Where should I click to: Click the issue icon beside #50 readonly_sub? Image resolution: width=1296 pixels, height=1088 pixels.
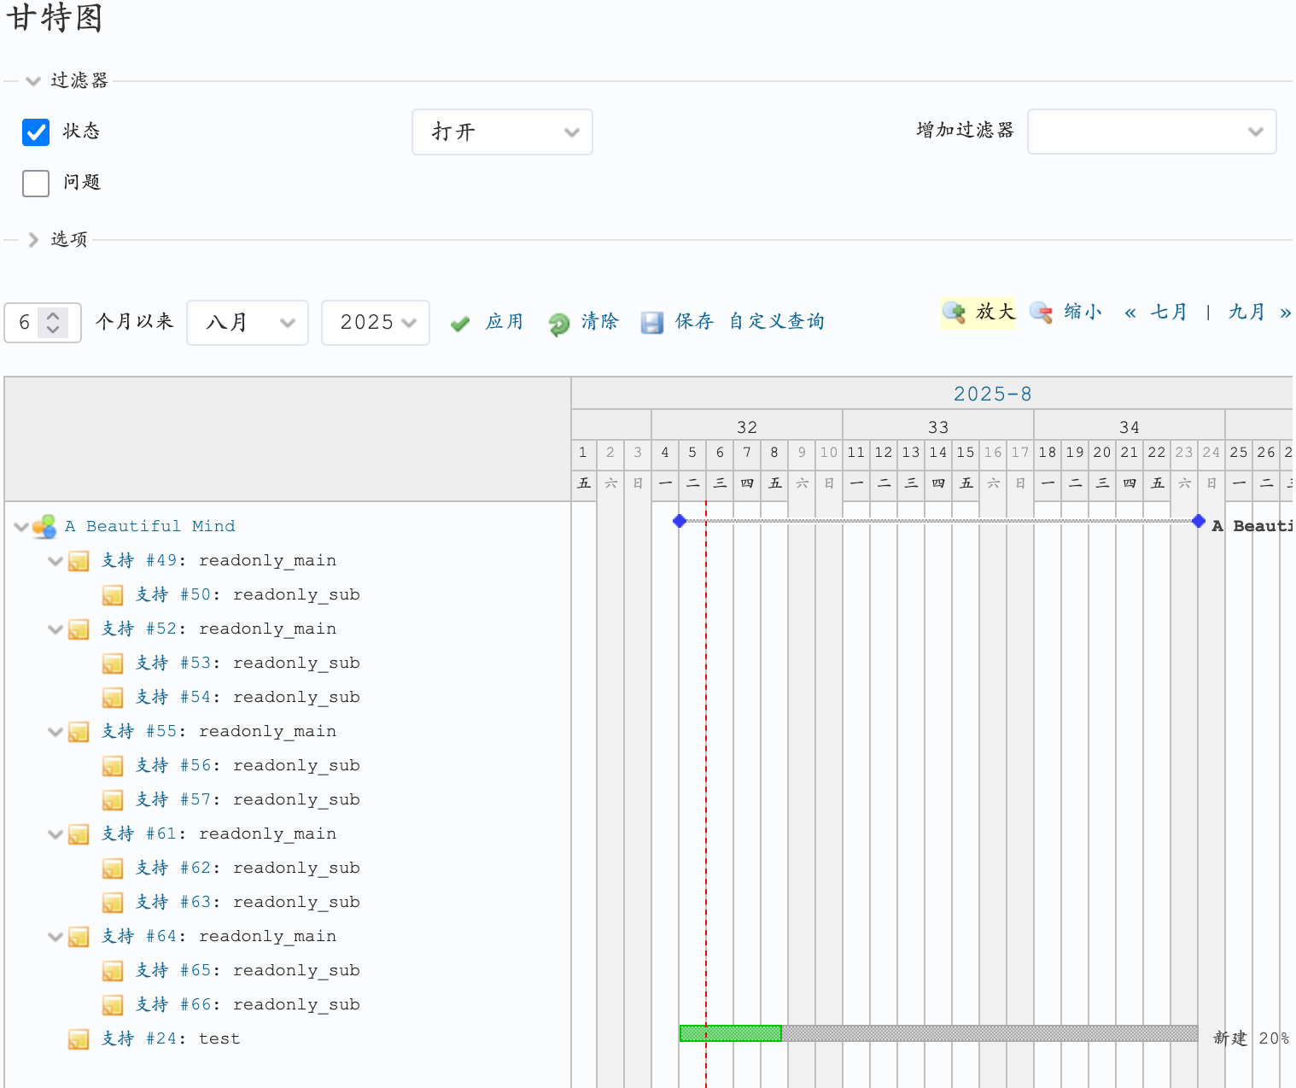113,595
